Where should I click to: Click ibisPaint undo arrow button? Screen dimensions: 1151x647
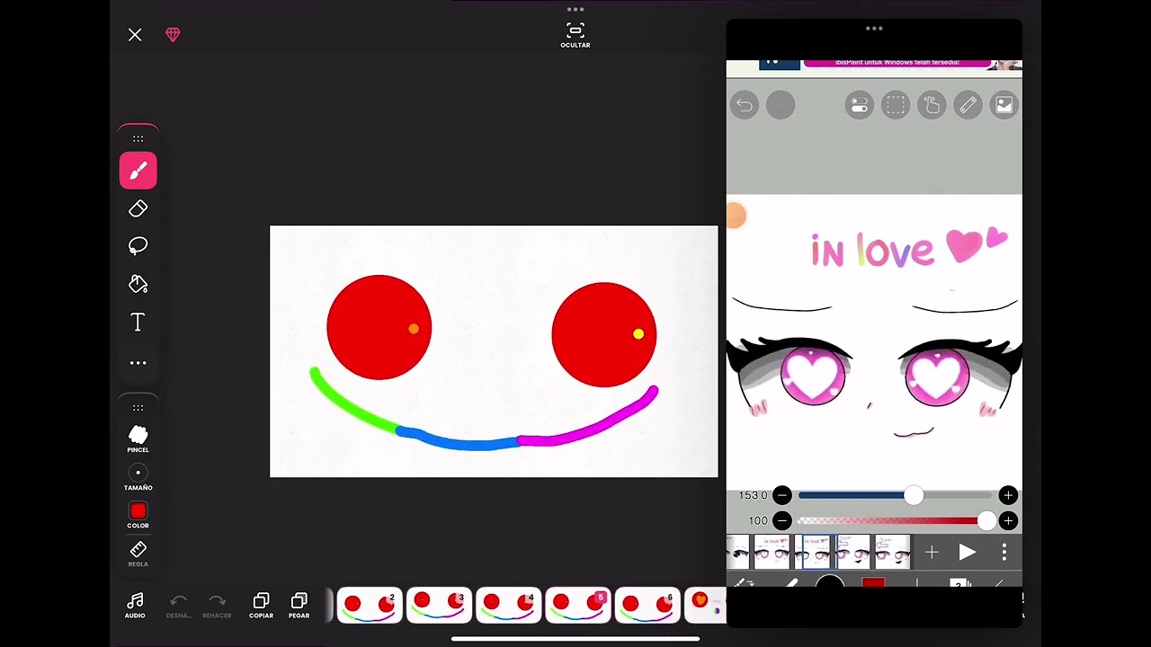pos(745,105)
